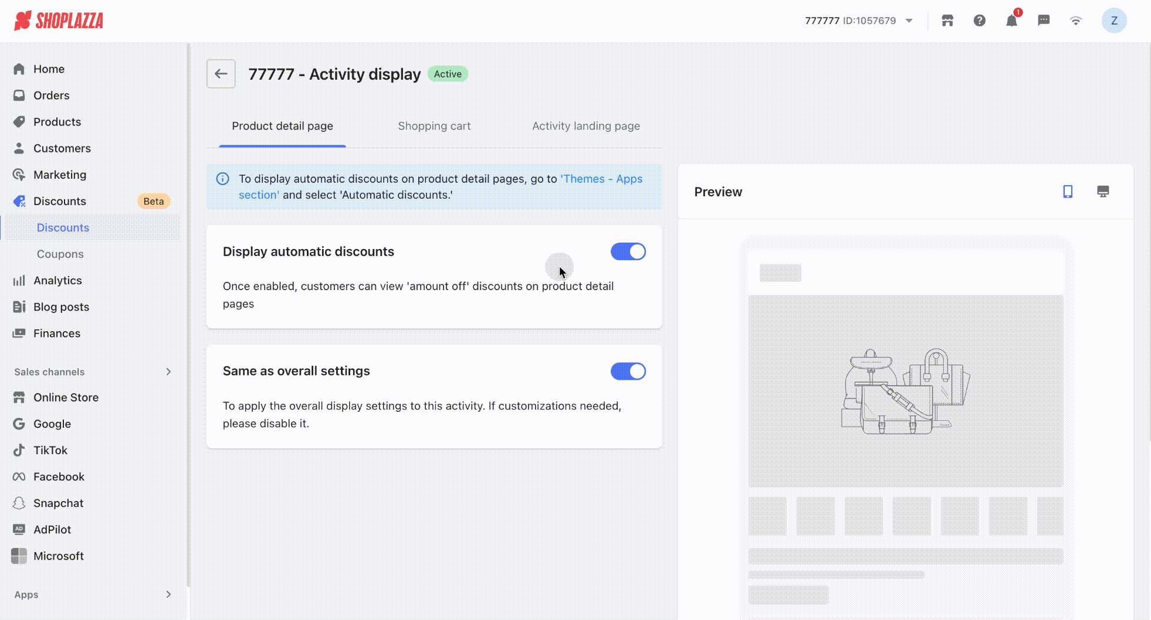Open the store selector dropdown 777777
The width and height of the screenshot is (1151, 620).
click(858, 21)
